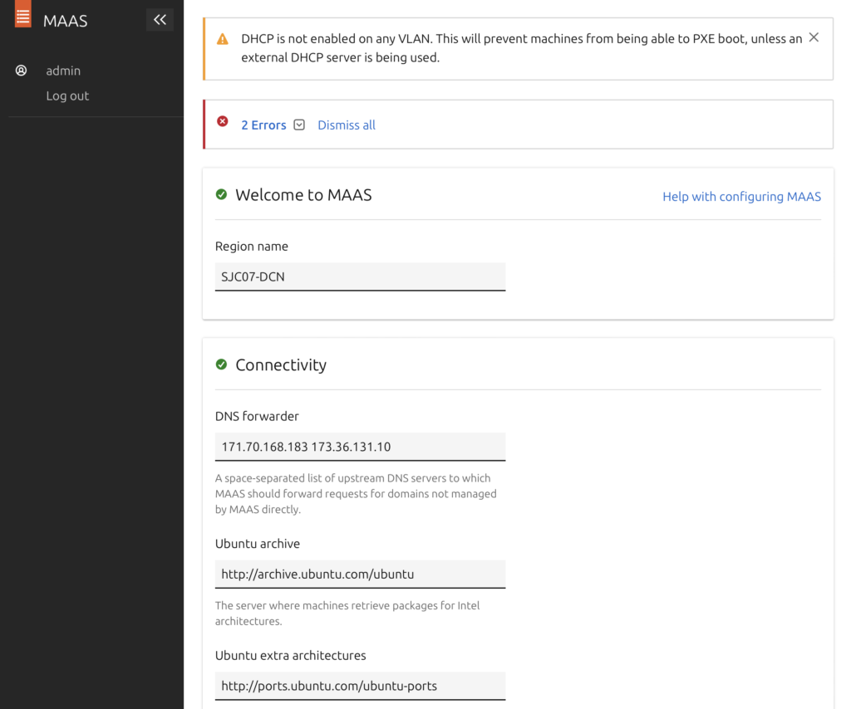Click the Connectivity heading
851x709 pixels.
[281, 364]
